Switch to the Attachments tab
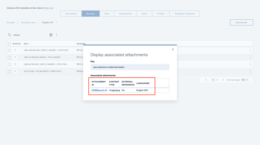Screen dimensions: 260x145 click(x=125, y=14)
